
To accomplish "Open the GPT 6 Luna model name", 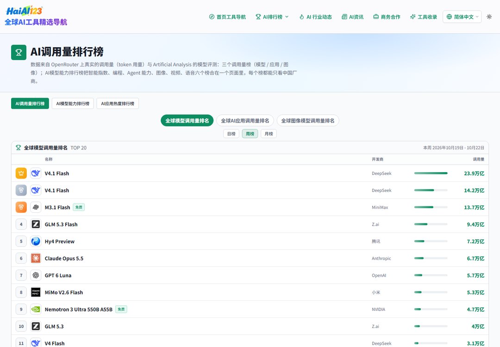I will coord(58,275).
